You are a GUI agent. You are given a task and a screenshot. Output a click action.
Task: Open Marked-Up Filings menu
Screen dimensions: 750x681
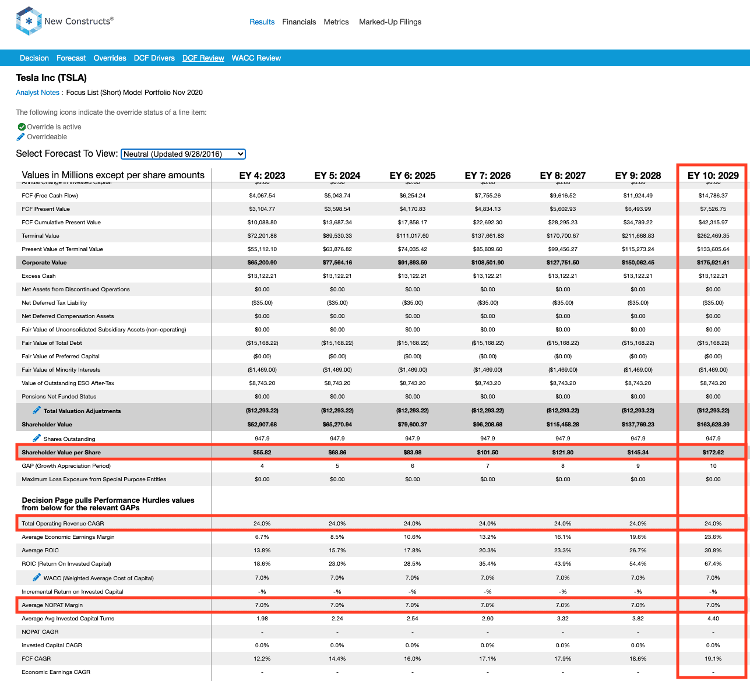tap(390, 22)
